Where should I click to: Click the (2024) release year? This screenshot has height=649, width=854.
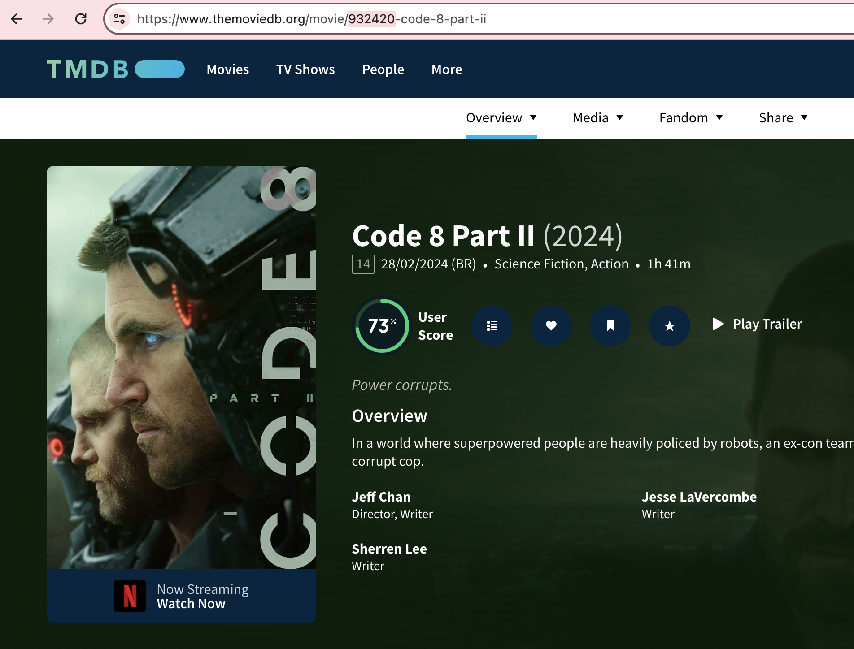583,236
